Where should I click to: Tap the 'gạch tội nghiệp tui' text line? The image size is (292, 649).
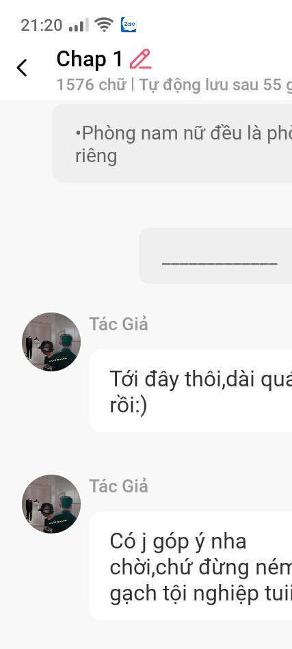[x=200, y=594]
